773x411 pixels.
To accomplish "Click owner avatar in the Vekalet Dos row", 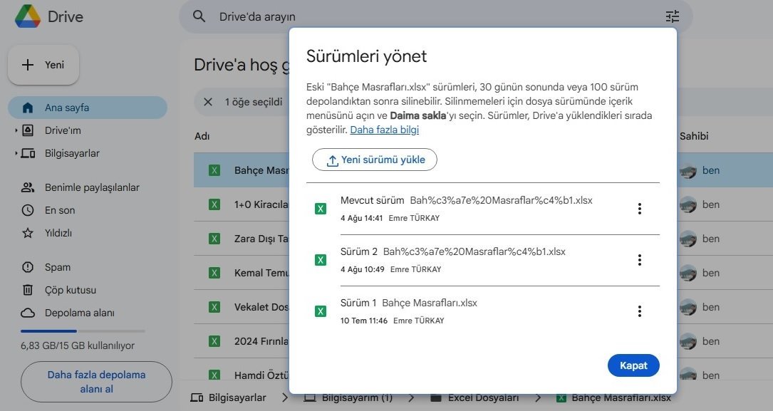I will (x=688, y=308).
